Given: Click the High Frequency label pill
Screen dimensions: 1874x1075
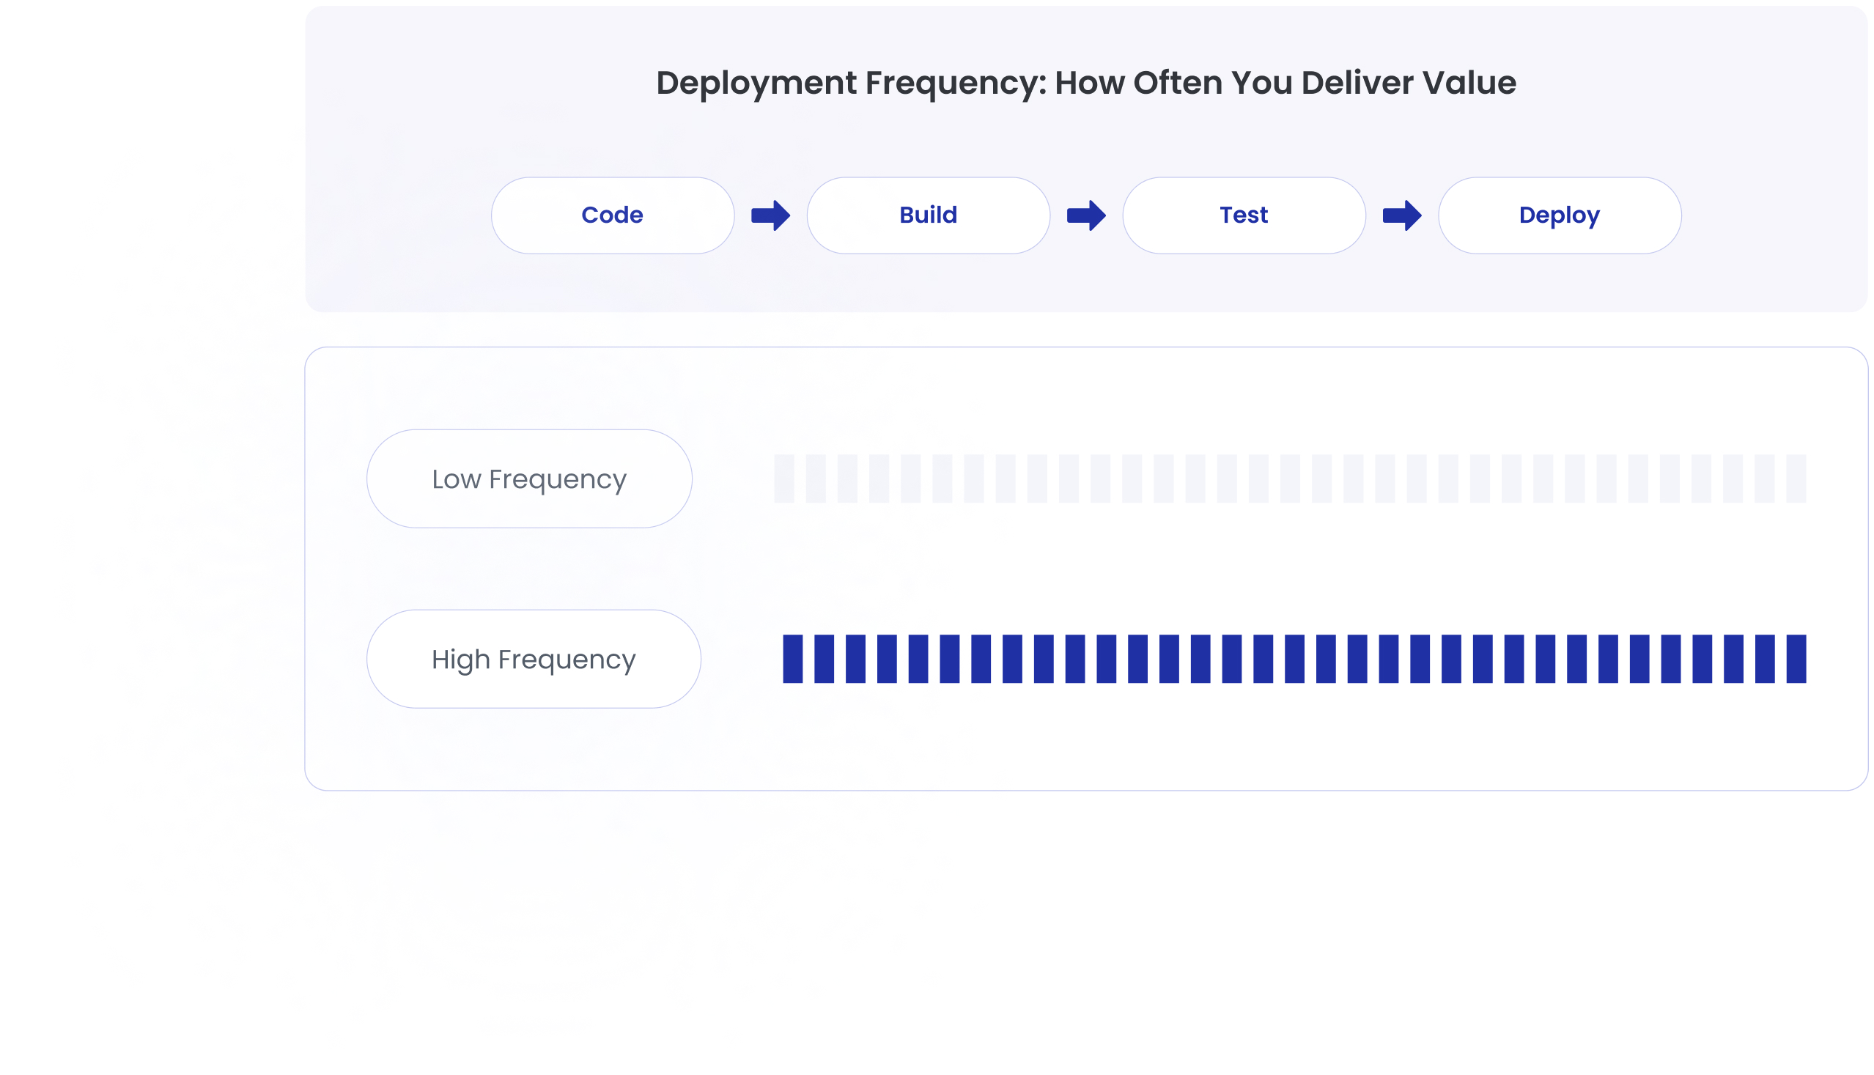Looking at the screenshot, I should coord(533,659).
